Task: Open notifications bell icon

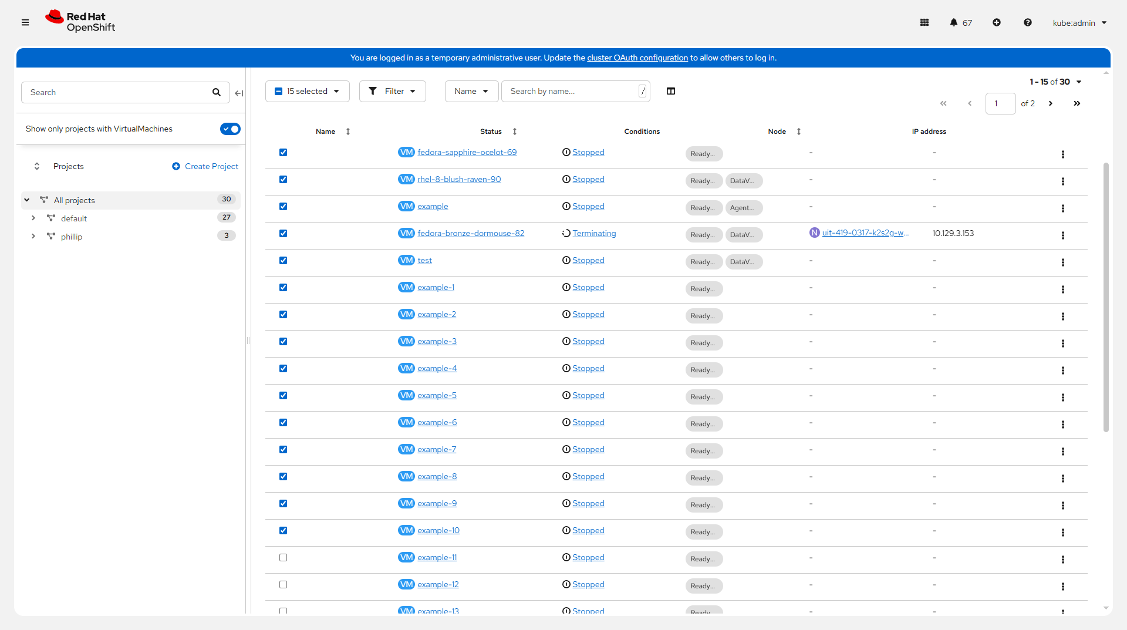Action: point(954,22)
